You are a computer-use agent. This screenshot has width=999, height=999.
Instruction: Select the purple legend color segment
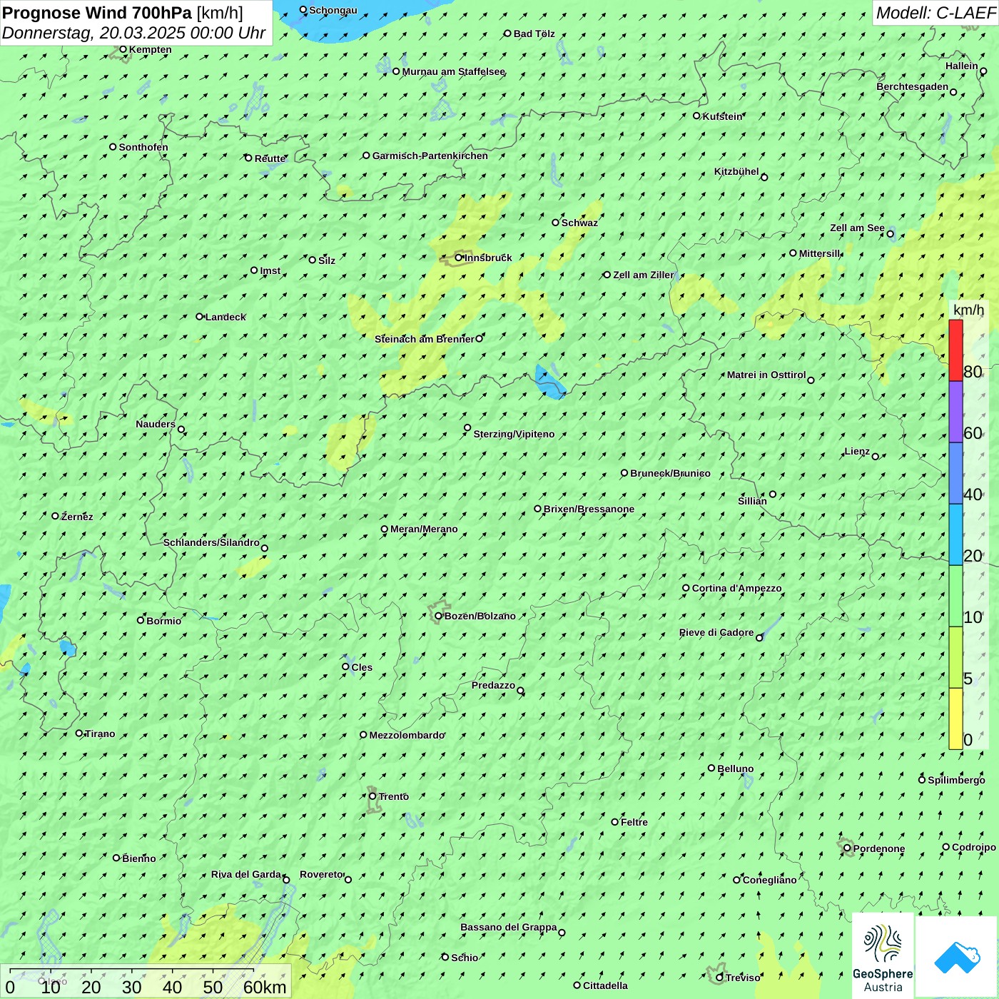click(x=955, y=412)
